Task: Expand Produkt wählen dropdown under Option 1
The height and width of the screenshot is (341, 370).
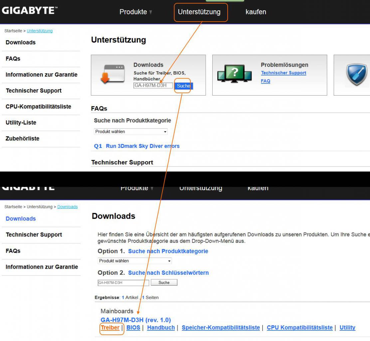Action: click(135, 261)
